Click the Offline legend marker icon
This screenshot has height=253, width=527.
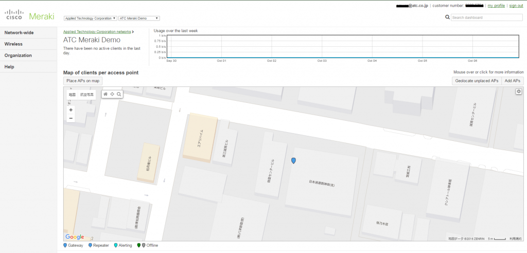(141, 245)
